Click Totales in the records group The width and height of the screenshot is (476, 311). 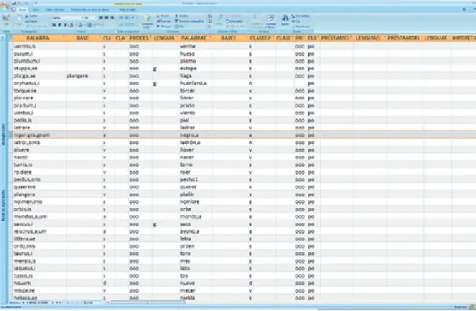pyautogui.click(x=181, y=16)
